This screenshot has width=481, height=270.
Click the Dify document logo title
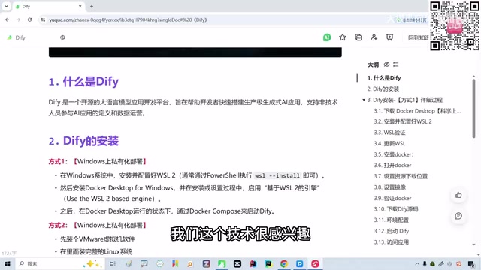pos(17,37)
